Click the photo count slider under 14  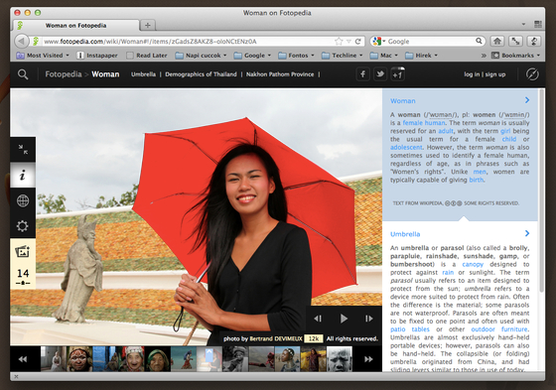click(23, 283)
